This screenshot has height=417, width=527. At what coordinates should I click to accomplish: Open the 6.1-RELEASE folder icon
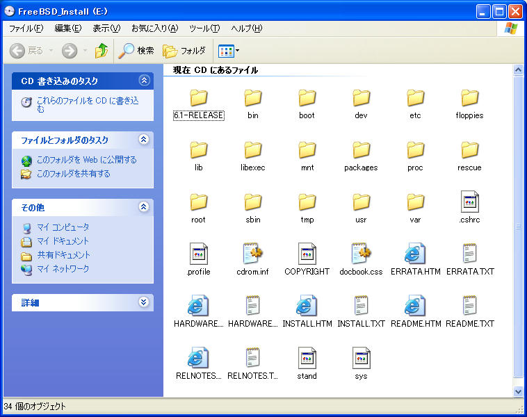(x=199, y=98)
